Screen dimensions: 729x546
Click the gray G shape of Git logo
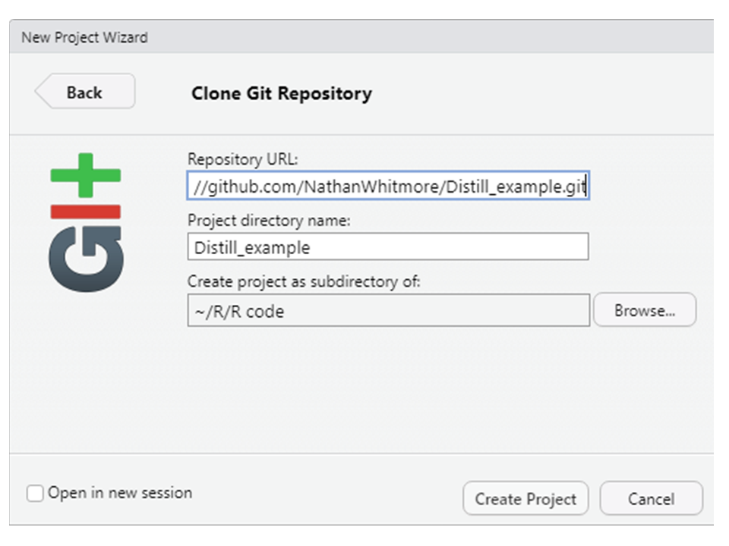coord(86,259)
